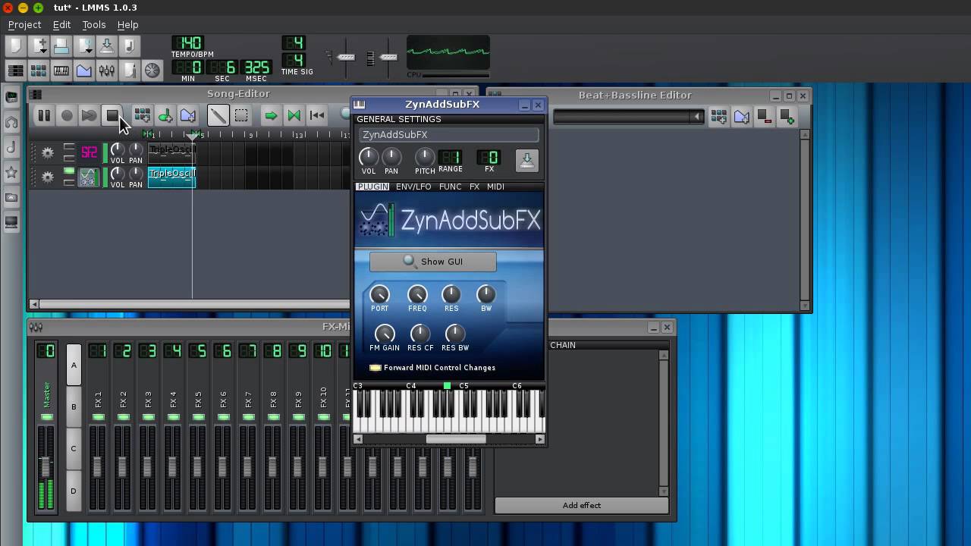
Task: Click record-while-playing in Song-Editor
Action: (x=90, y=115)
